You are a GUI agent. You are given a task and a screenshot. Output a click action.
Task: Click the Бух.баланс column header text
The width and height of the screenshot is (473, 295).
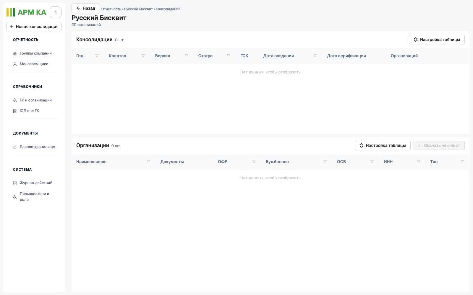click(x=277, y=162)
